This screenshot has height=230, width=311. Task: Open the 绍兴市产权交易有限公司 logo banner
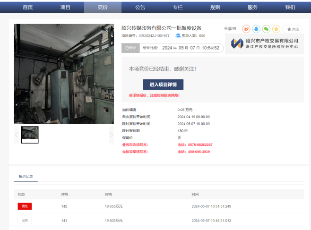(x=264, y=43)
